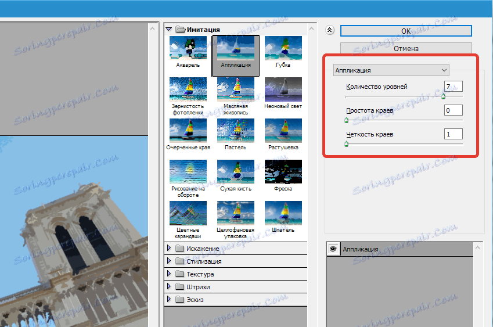This screenshot has height=327, width=493.
Task: Pick the Цветные карандаши filter
Action: (x=188, y=213)
